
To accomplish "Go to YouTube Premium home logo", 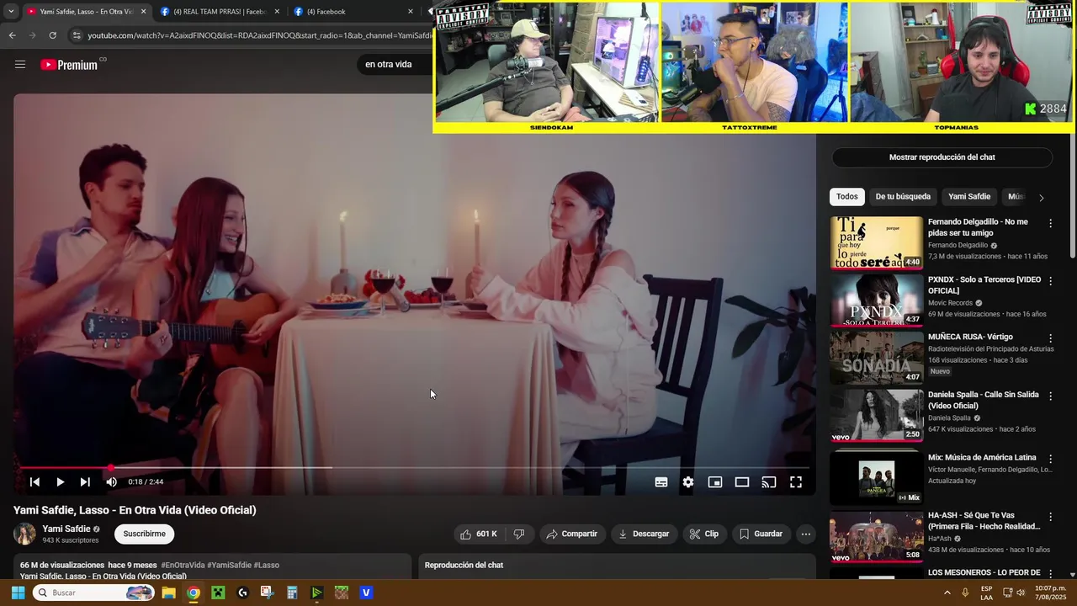I will click(x=69, y=64).
